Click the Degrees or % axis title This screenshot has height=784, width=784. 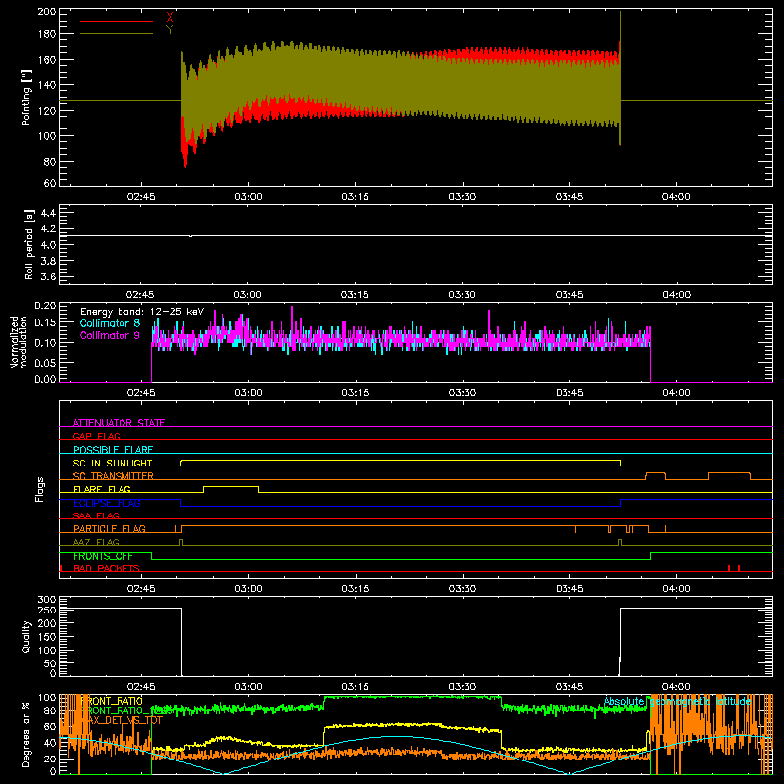tap(26, 734)
